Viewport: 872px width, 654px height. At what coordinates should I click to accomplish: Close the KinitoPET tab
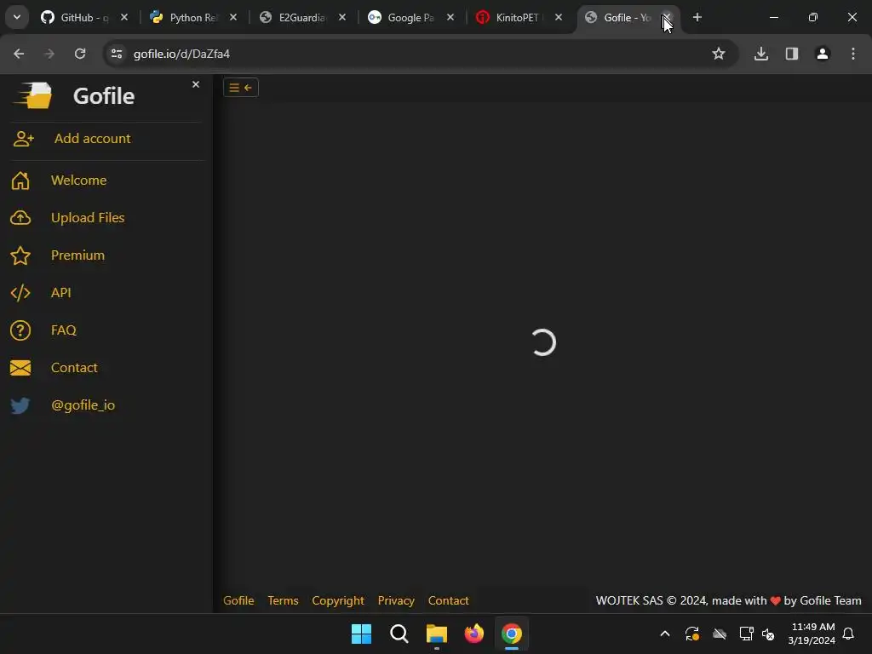coord(559,18)
